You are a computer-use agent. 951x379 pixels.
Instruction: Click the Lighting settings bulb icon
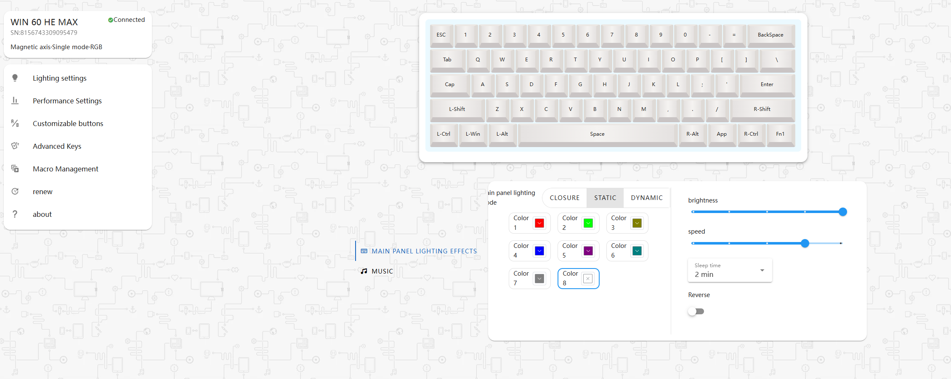click(15, 78)
